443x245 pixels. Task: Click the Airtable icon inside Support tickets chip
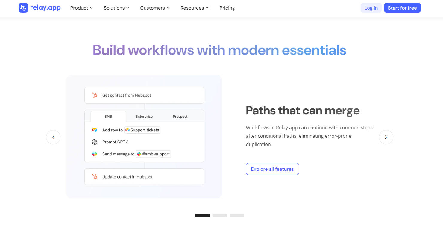coord(128,130)
